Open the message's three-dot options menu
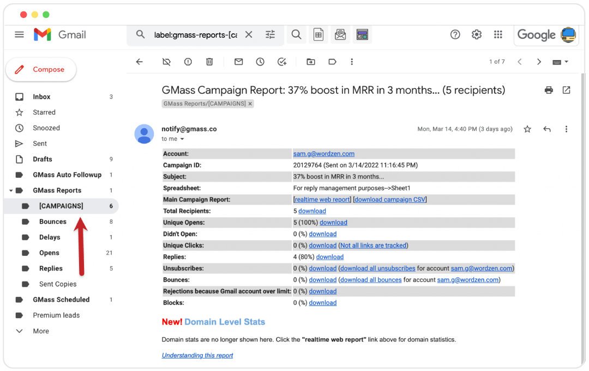 pyautogui.click(x=566, y=129)
